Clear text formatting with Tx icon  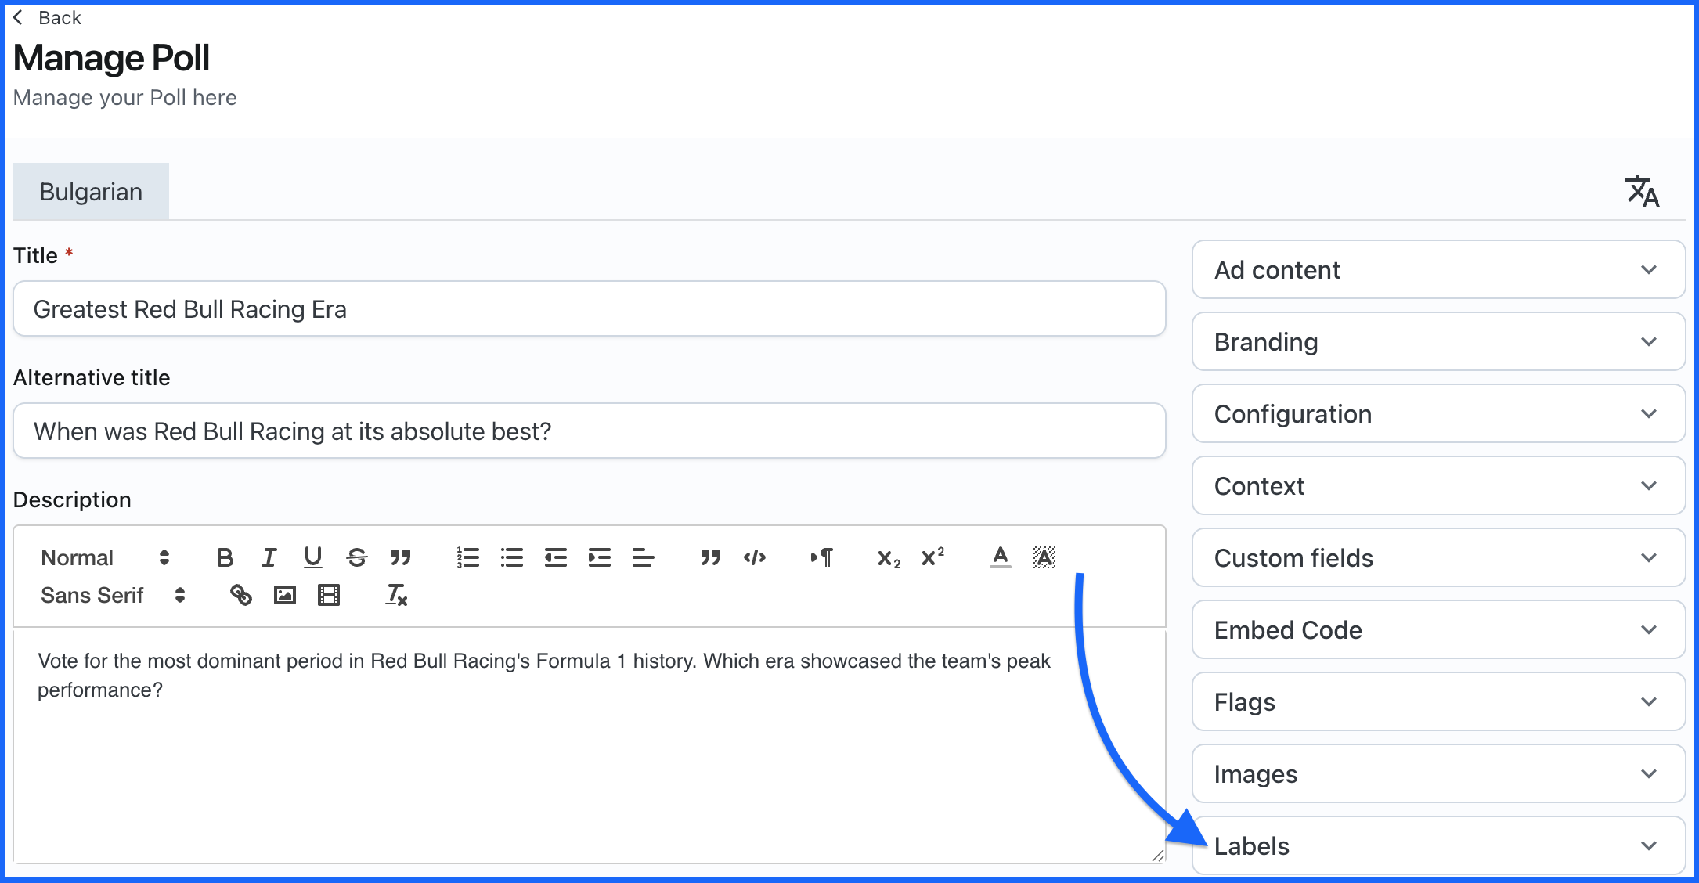396,595
